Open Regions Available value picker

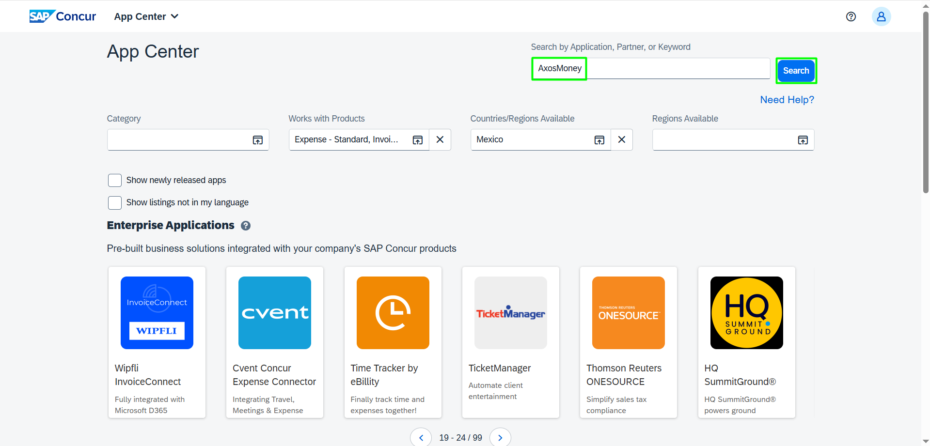coord(803,140)
